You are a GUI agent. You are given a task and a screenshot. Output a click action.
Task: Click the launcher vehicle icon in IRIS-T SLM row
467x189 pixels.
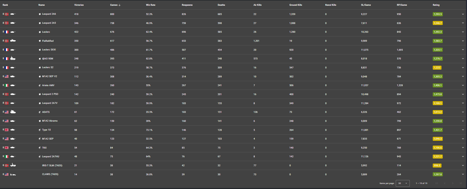13,165
